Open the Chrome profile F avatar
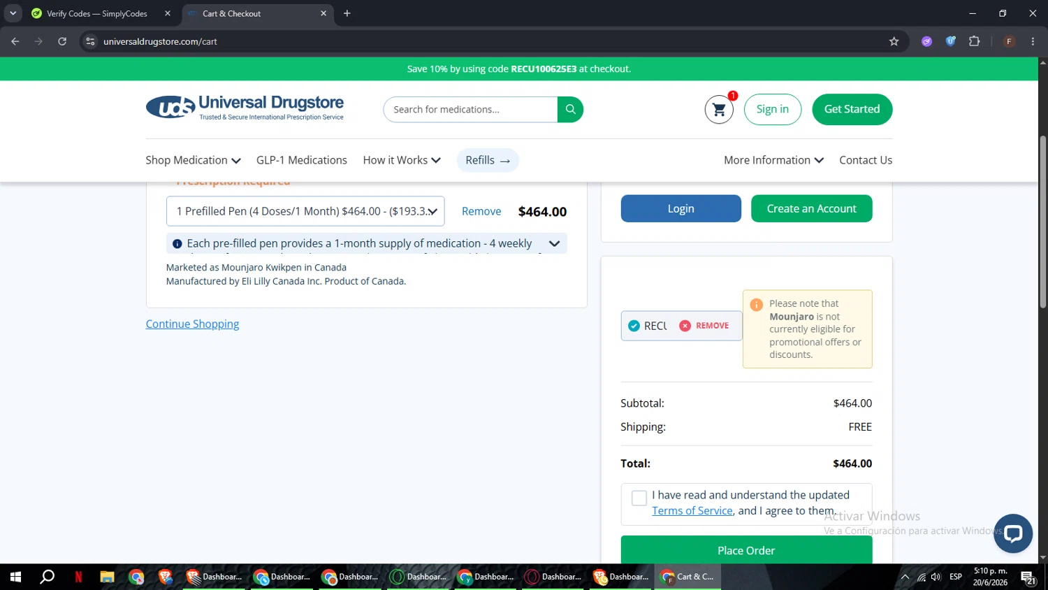The width and height of the screenshot is (1048, 590). click(x=1009, y=41)
